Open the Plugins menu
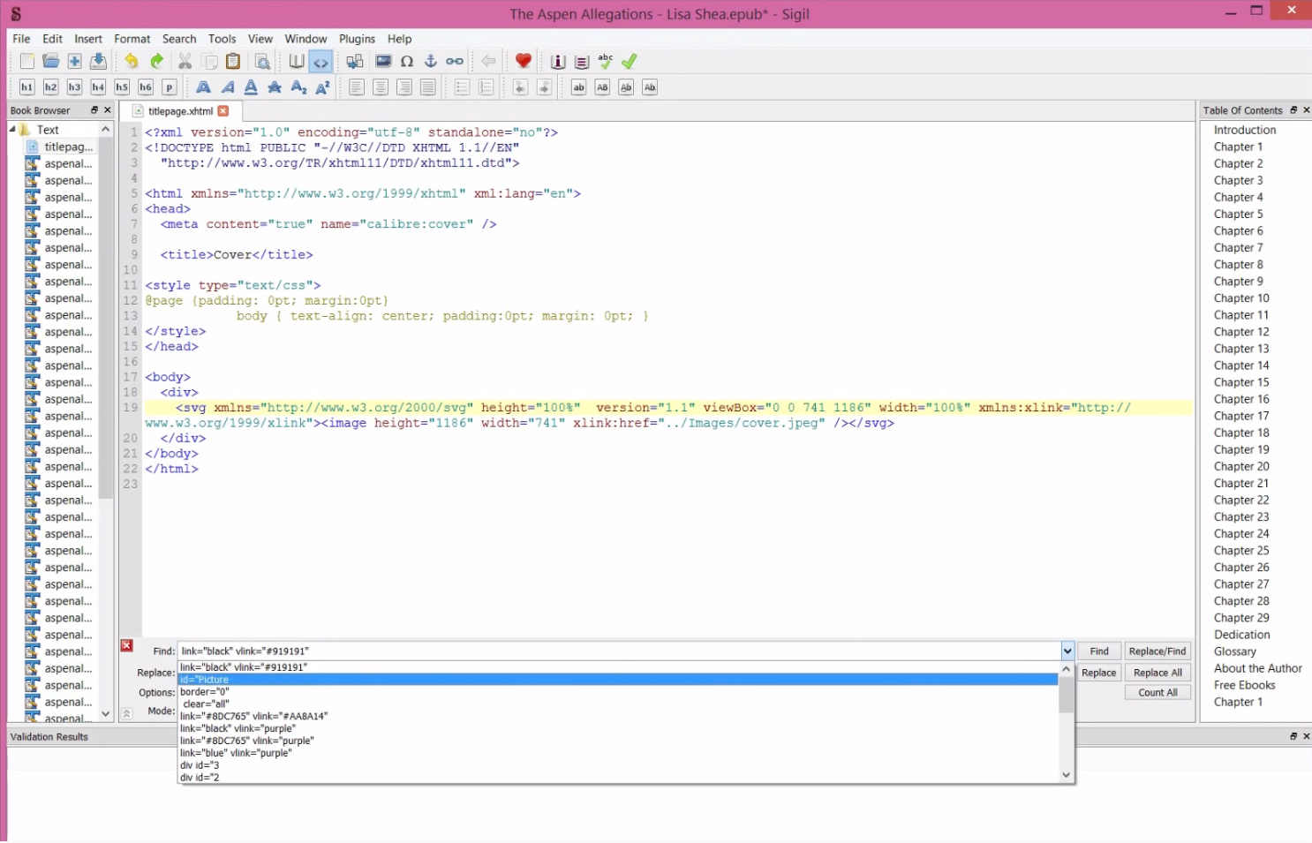Screen dimensions: 1312x843 (357, 39)
